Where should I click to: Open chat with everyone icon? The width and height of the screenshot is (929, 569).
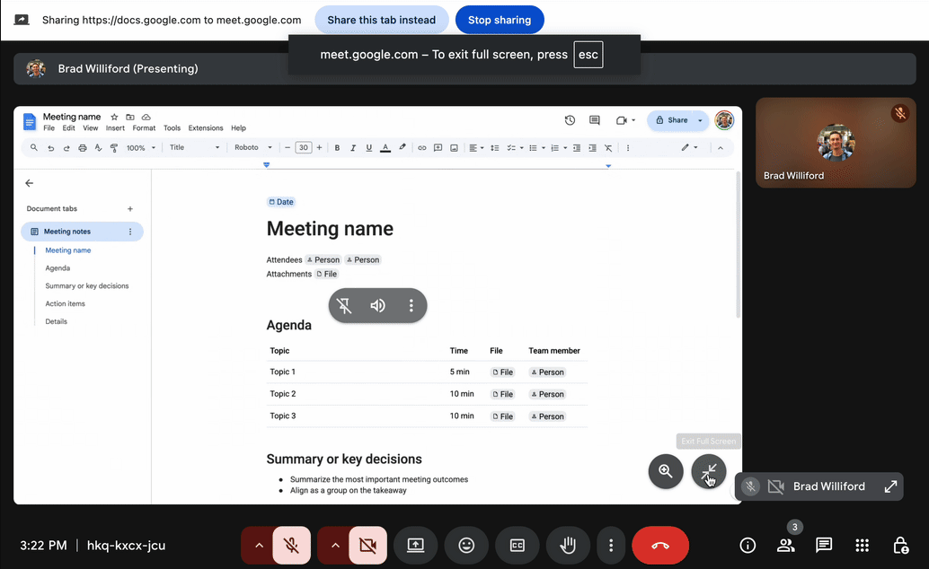click(824, 546)
